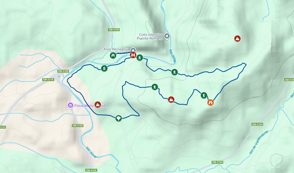Click the Coto intensivo Puente Romano text label
Viewport: 294px width, 173px height.
pyautogui.click(x=150, y=36)
